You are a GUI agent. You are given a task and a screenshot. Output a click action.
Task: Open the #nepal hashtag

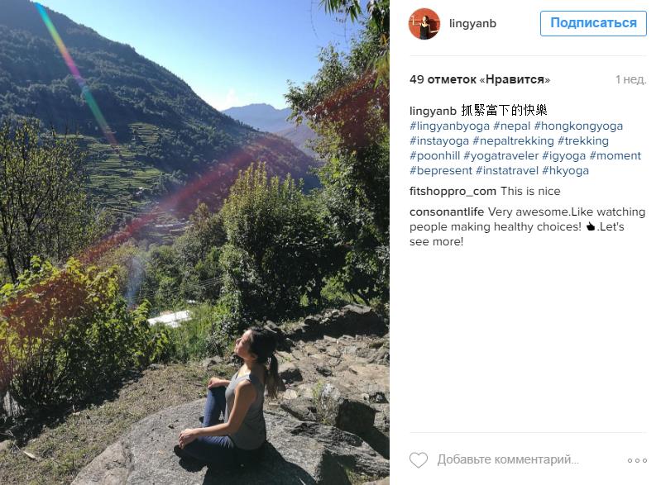[512, 126]
